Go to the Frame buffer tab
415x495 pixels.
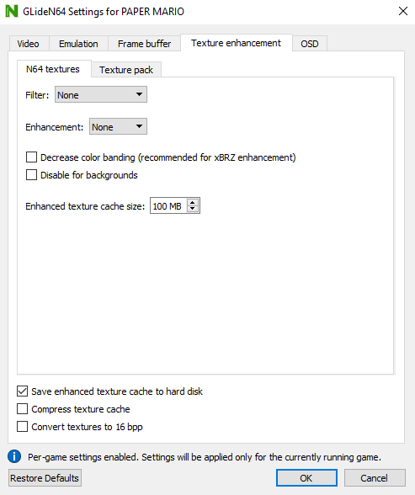(x=144, y=44)
